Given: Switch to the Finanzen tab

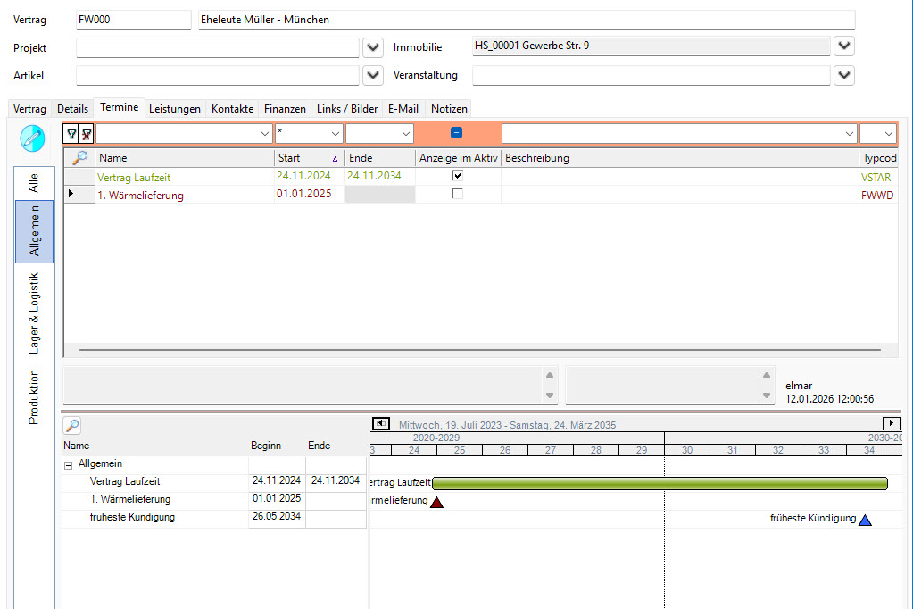Looking at the screenshot, I should [x=285, y=109].
